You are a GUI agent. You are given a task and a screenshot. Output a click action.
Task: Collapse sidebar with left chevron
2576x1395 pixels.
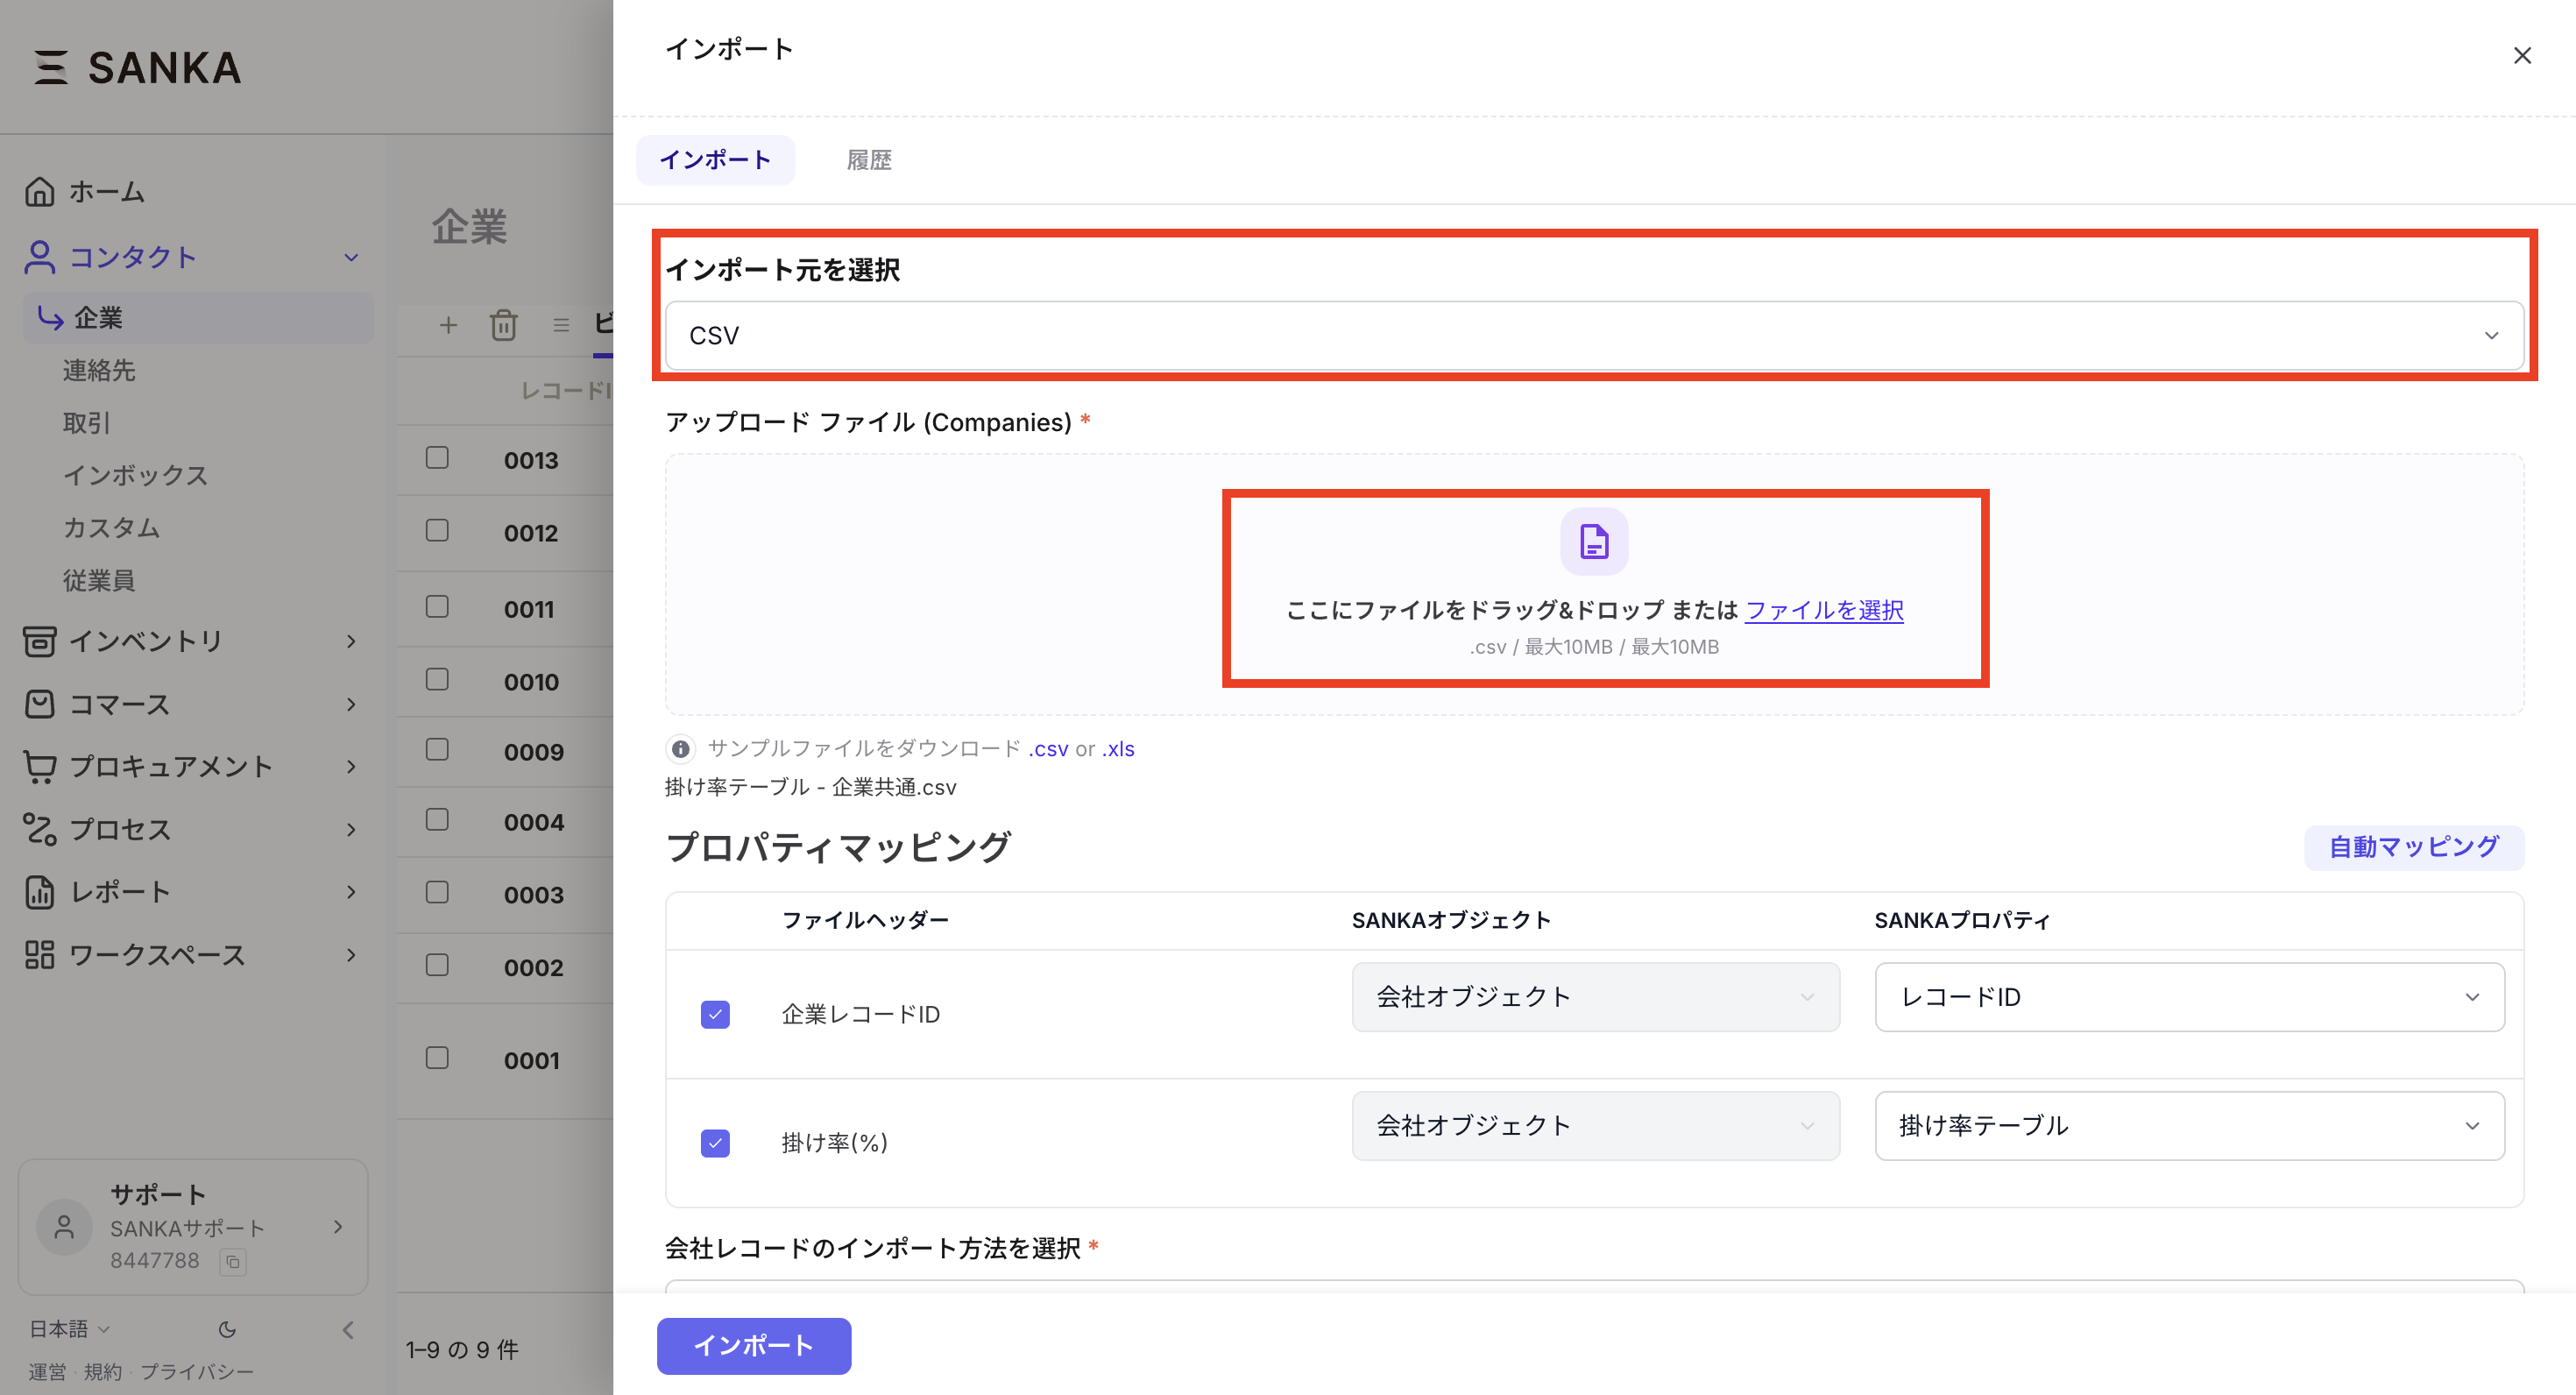click(x=348, y=1329)
